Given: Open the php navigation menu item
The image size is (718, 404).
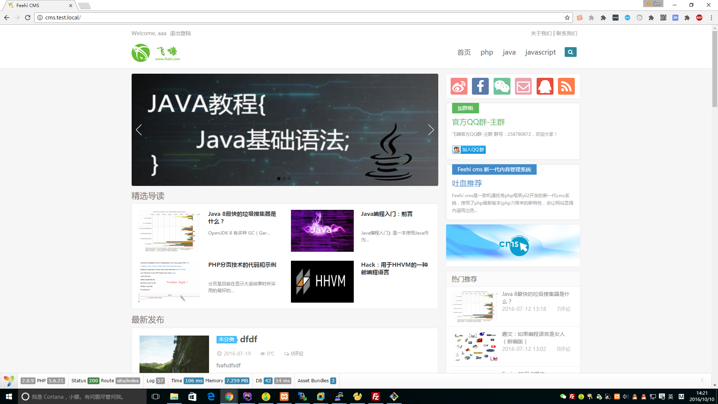Looking at the screenshot, I should click(x=487, y=52).
